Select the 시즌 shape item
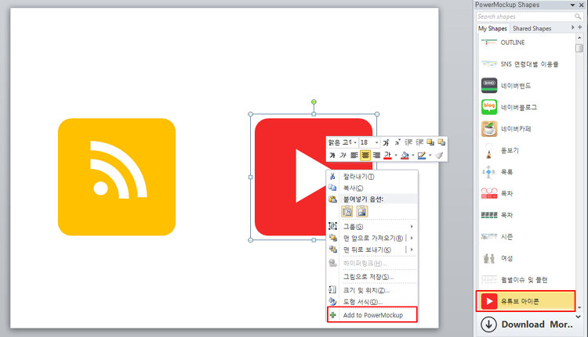This screenshot has width=588, height=337. click(526, 236)
